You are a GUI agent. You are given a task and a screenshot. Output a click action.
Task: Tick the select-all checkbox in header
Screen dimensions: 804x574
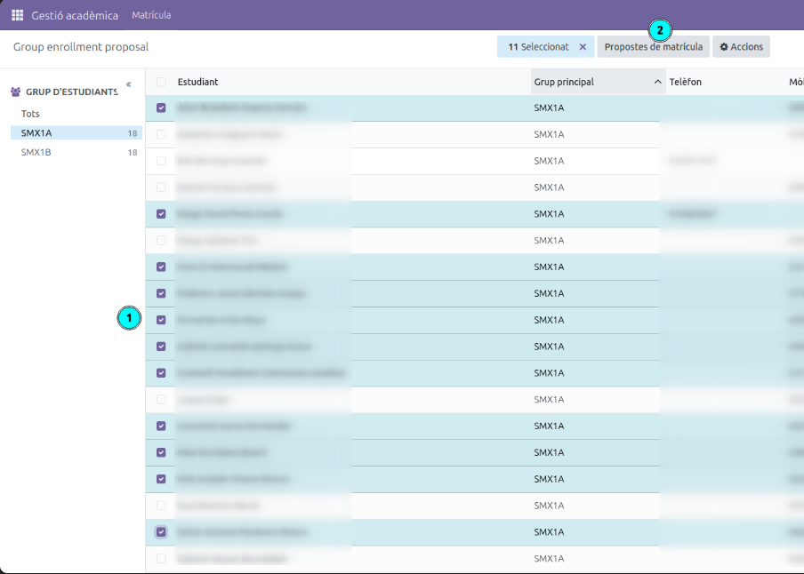click(x=161, y=82)
